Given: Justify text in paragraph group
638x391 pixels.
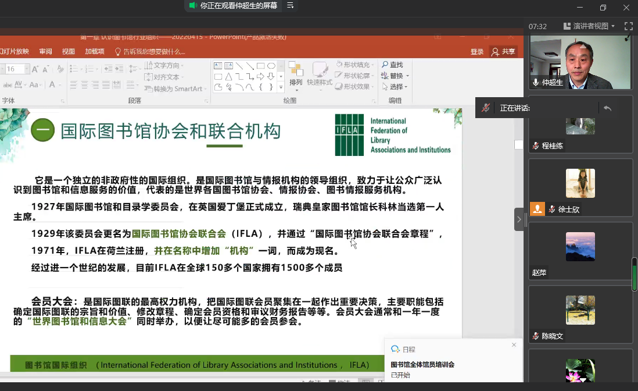Looking at the screenshot, I should coord(106,85).
